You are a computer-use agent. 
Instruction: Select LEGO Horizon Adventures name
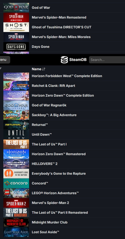click(x=55, y=193)
